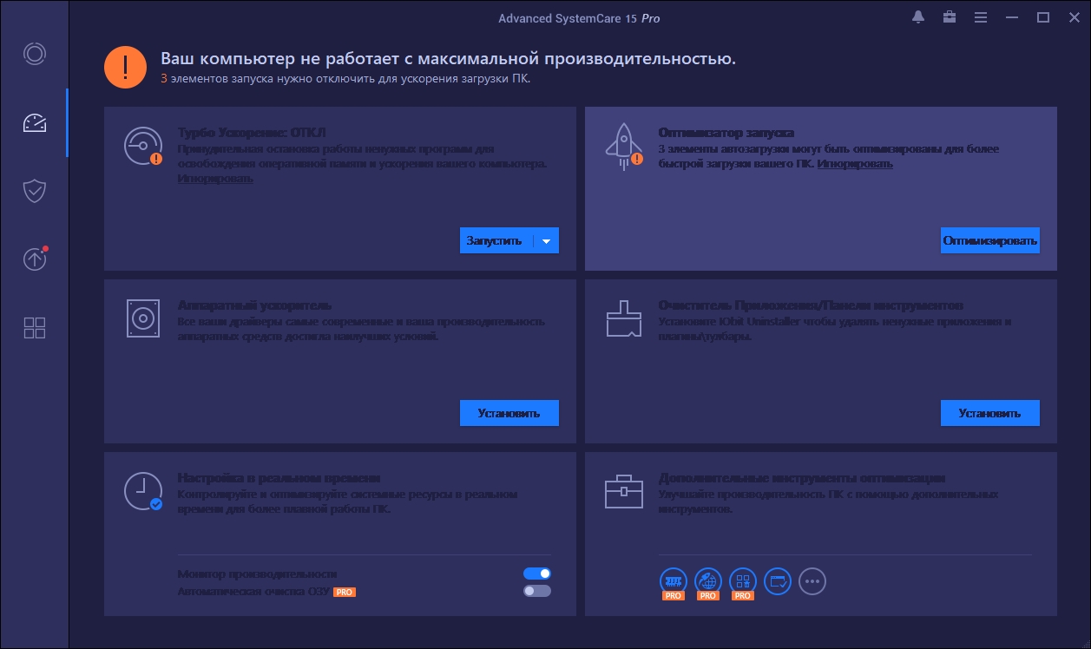Image resolution: width=1091 pixels, height=649 pixels.
Task: Open the Protect shield icon in sidebar
Action: coord(34,191)
